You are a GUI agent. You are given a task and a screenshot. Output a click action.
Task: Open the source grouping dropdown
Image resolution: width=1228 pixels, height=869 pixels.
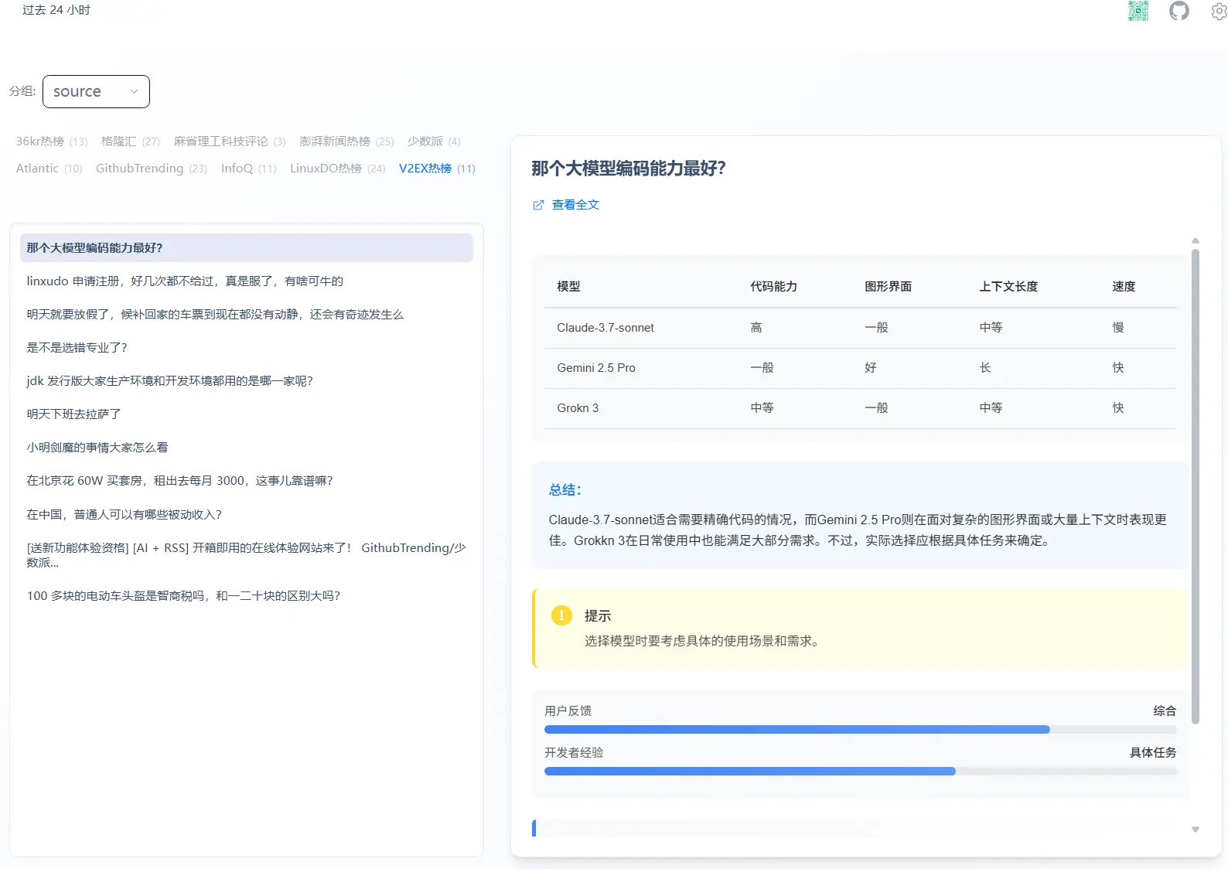point(96,91)
